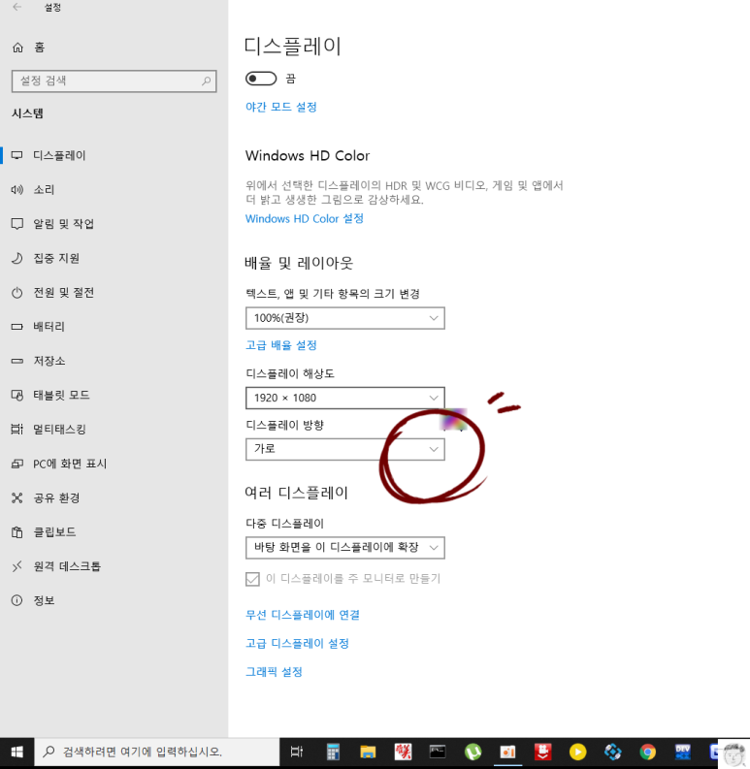Open the active orange app icon in taskbar
The height and width of the screenshot is (769, 750).
(508, 752)
